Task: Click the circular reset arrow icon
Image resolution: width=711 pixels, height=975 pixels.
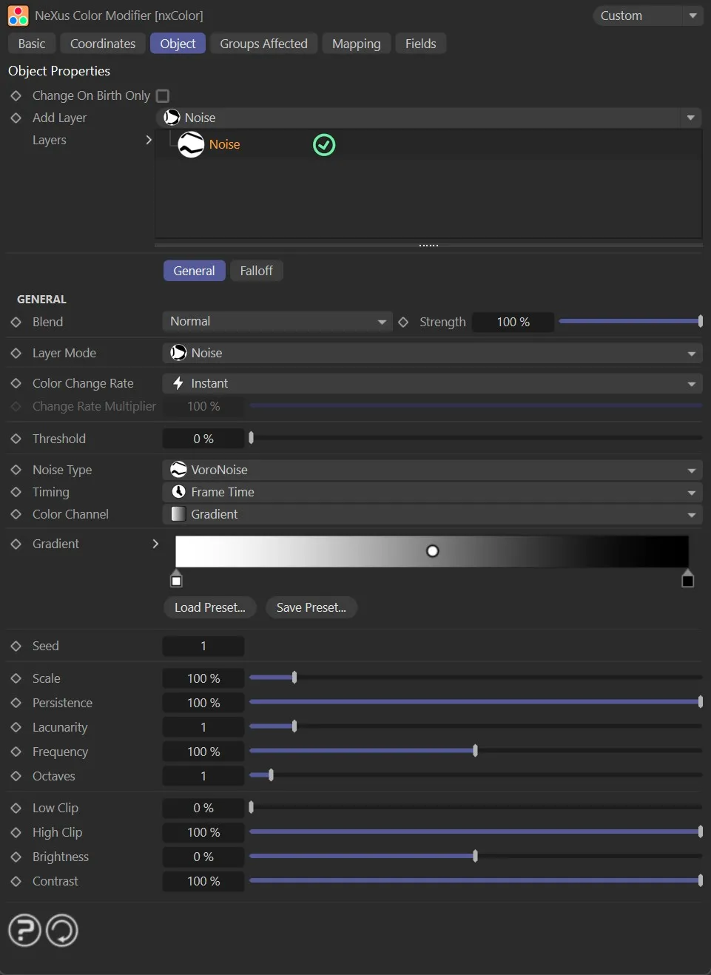Action: pyautogui.click(x=62, y=930)
